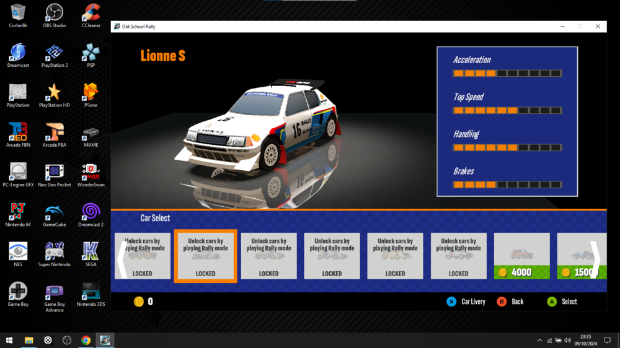Click the X Car Livery button icon
Viewport: 620px width, 348px height.
(451, 302)
